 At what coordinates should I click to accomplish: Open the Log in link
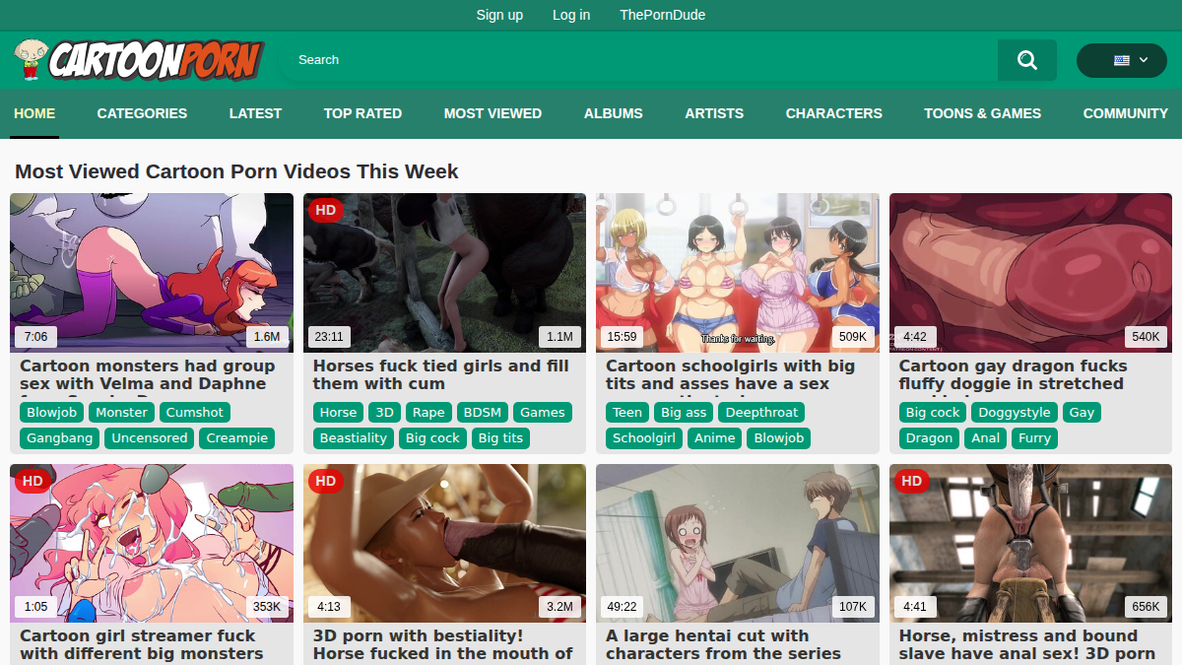[571, 15]
